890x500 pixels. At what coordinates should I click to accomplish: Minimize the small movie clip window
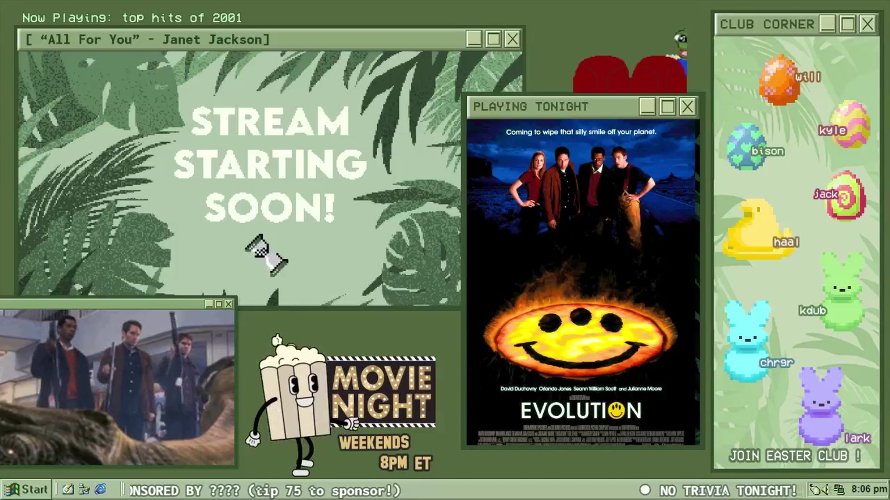pyautogui.click(x=209, y=304)
